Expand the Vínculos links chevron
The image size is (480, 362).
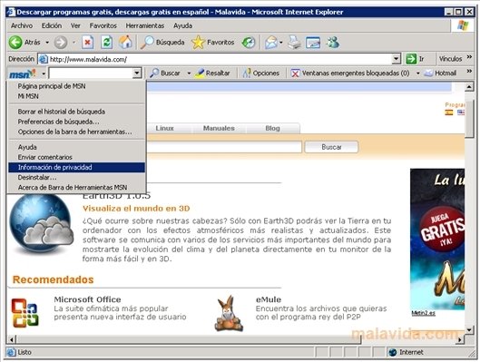pos(469,57)
